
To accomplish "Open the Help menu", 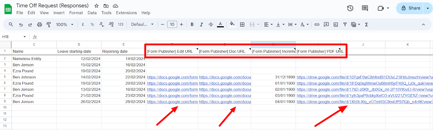I will (146, 13).
